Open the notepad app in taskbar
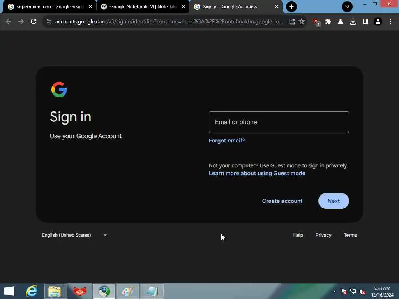 pyautogui.click(x=152, y=291)
